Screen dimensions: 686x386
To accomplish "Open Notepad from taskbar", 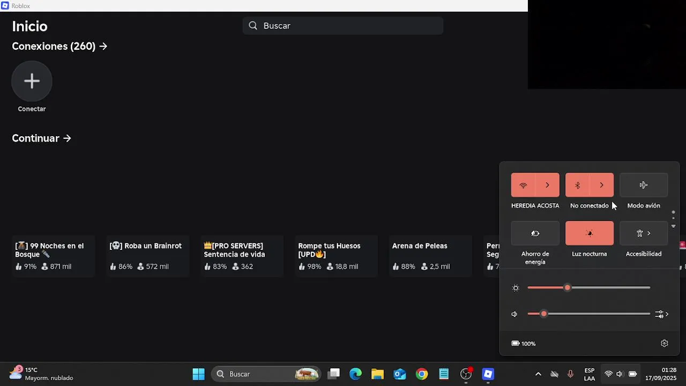I will (x=444, y=374).
